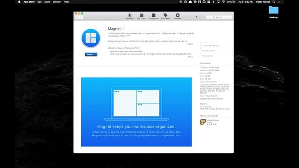Open the Updates download tab

(x=178, y=16)
